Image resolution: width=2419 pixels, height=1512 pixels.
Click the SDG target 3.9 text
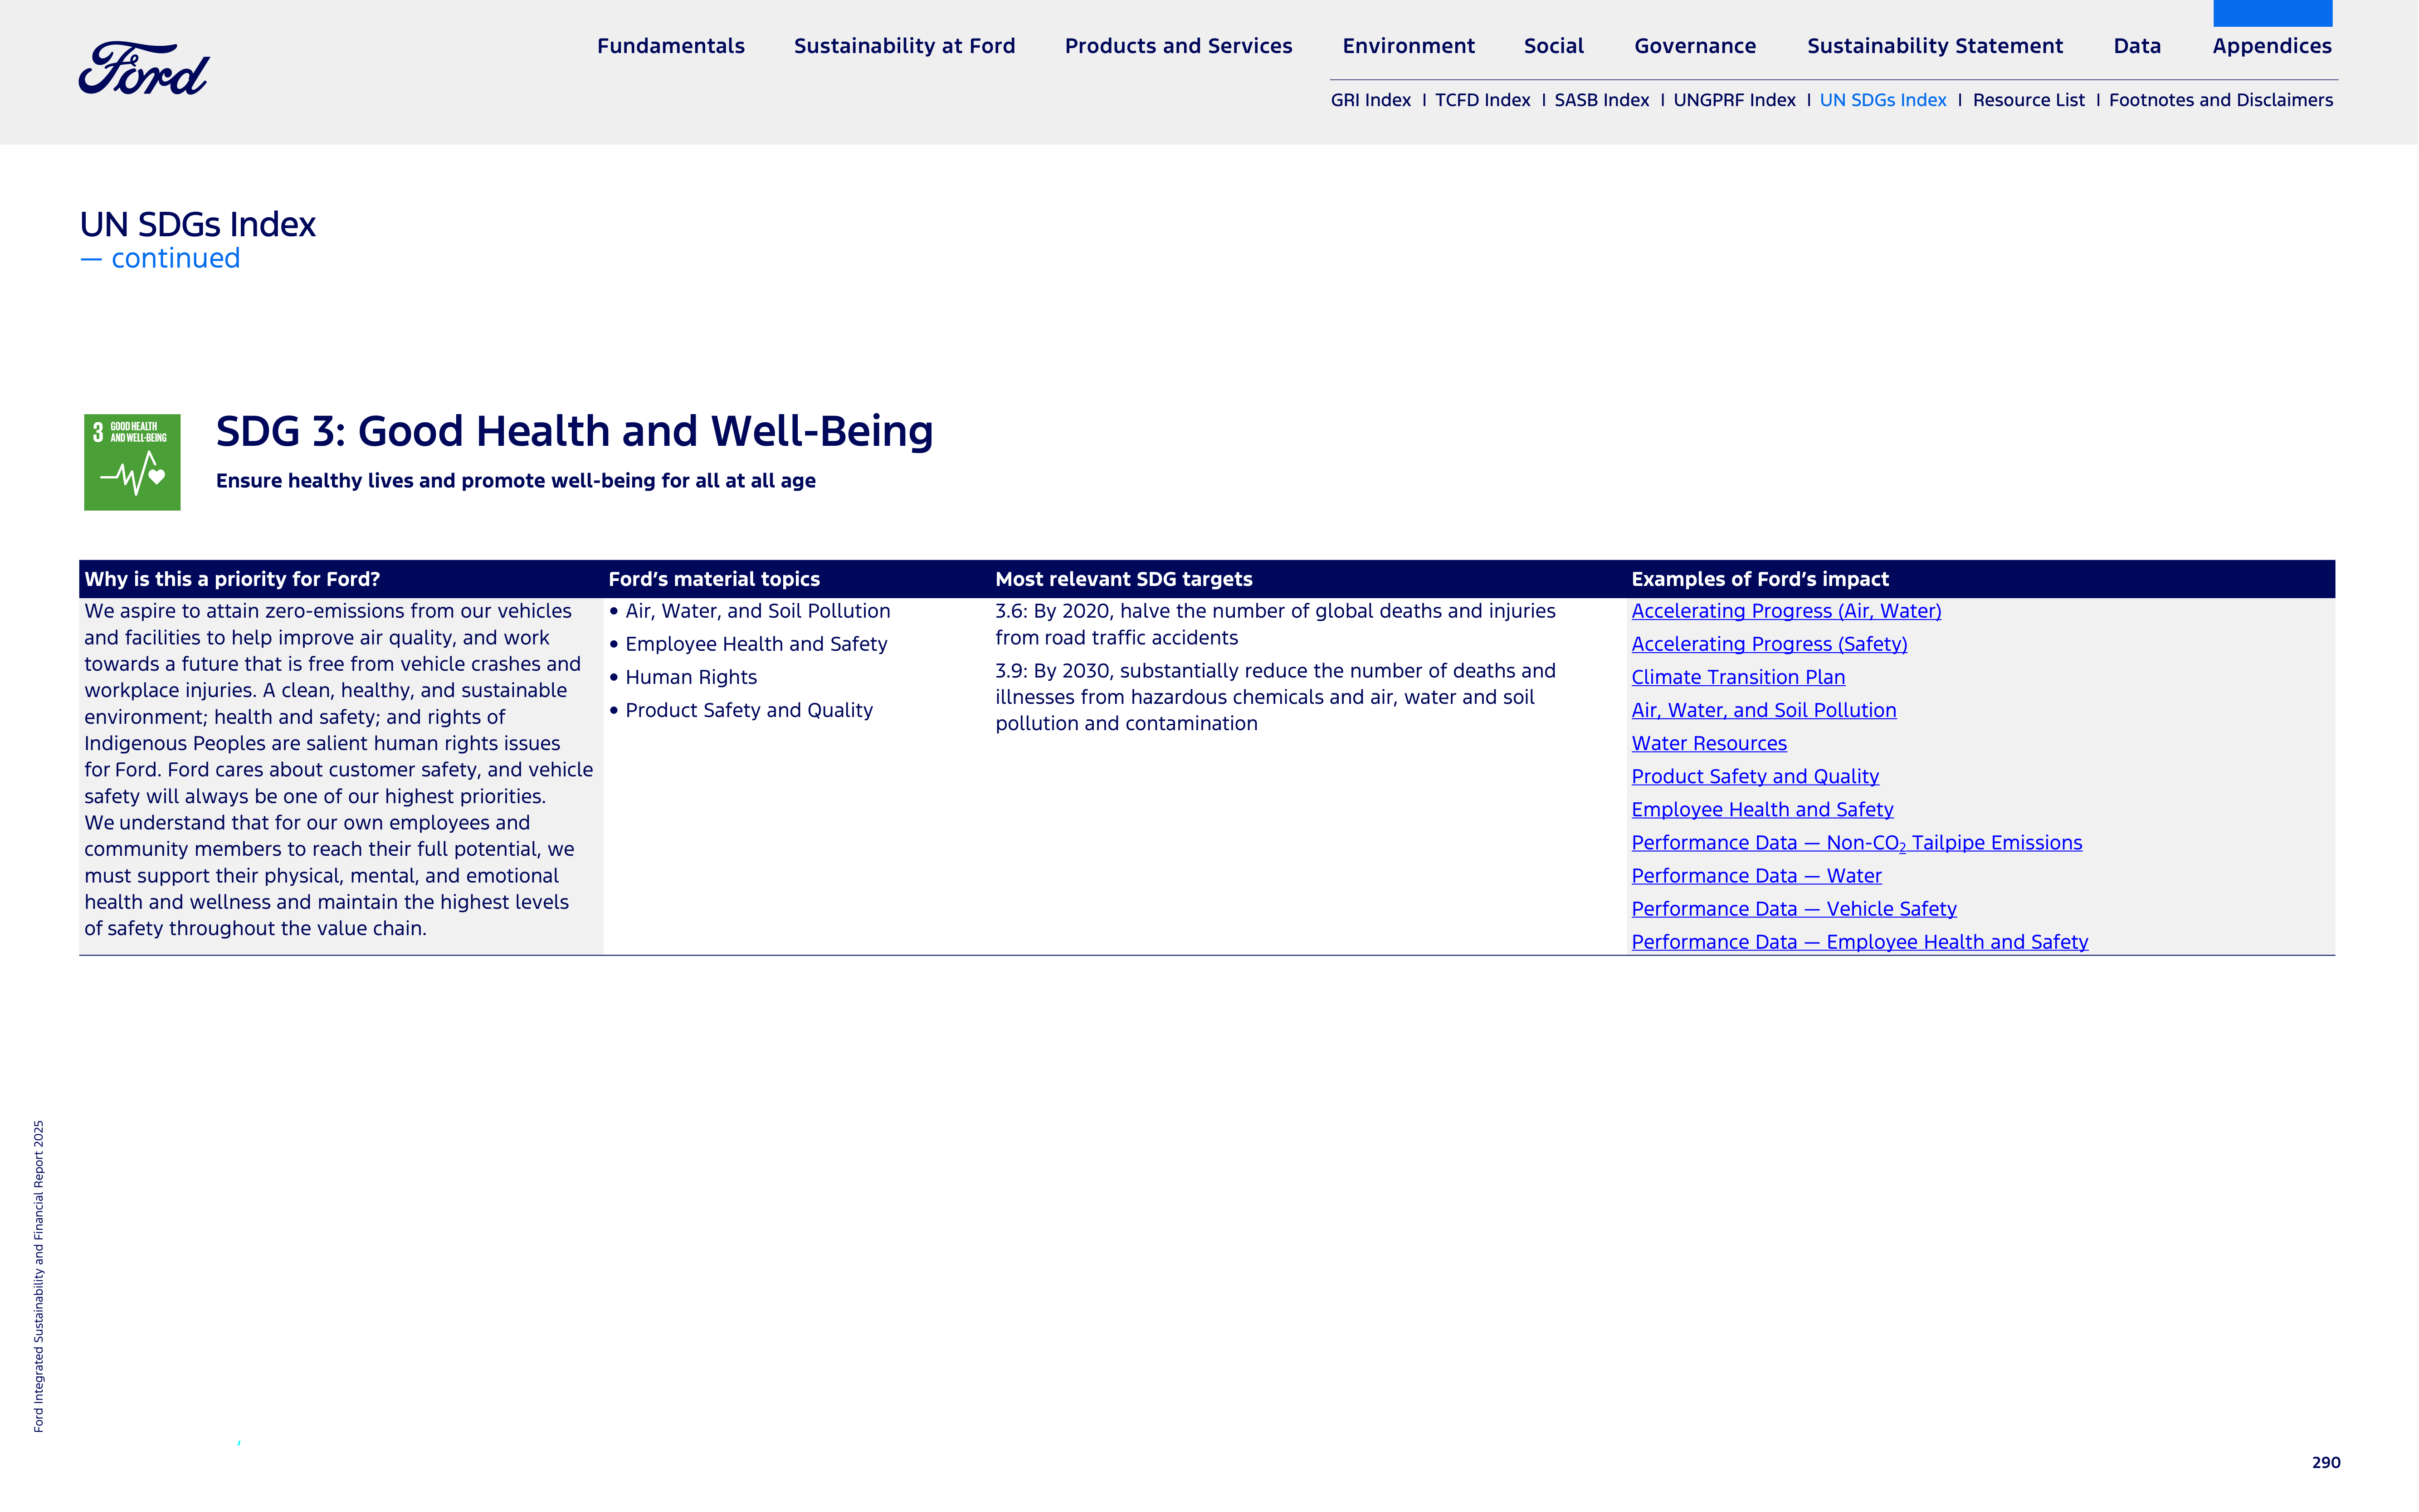coord(1275,697)
